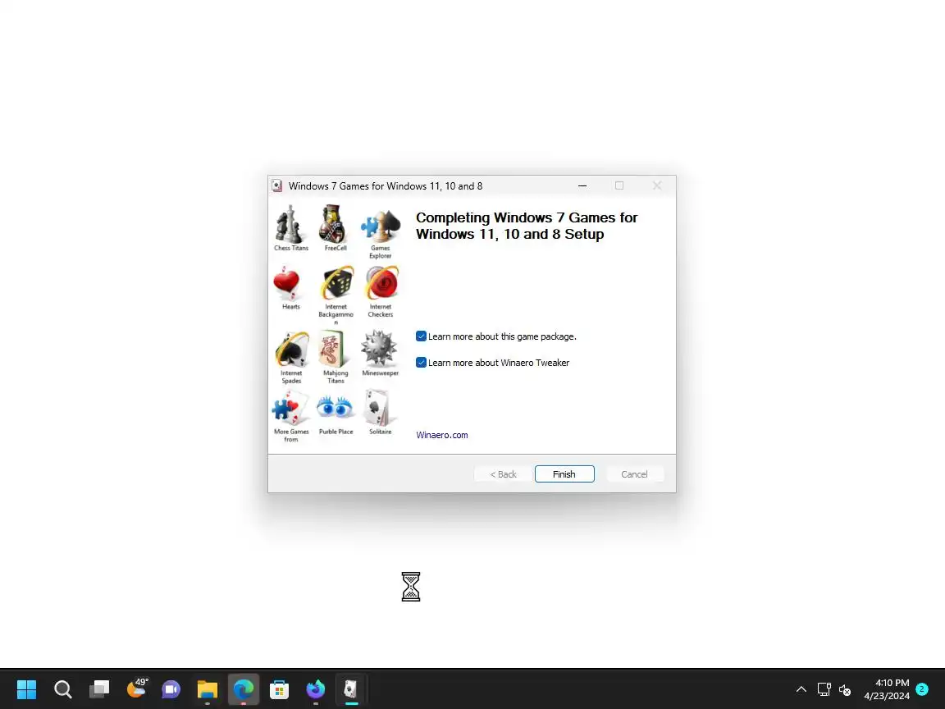
Task: Switch to Microsoft Edge on the taskbar
Action: pyautogui.click(x=244, y=688)
